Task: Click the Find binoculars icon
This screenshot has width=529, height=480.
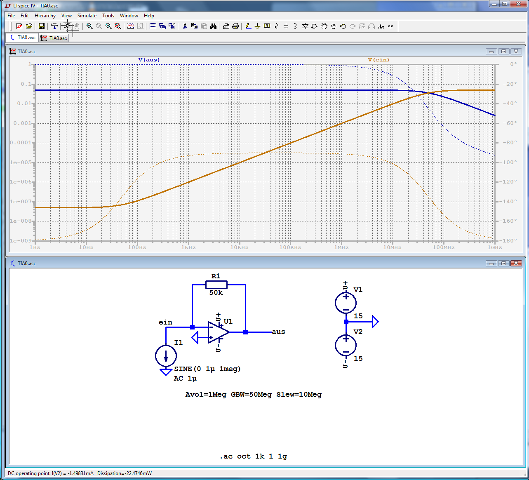Action: pyautogui.click(x=213, y=26)
